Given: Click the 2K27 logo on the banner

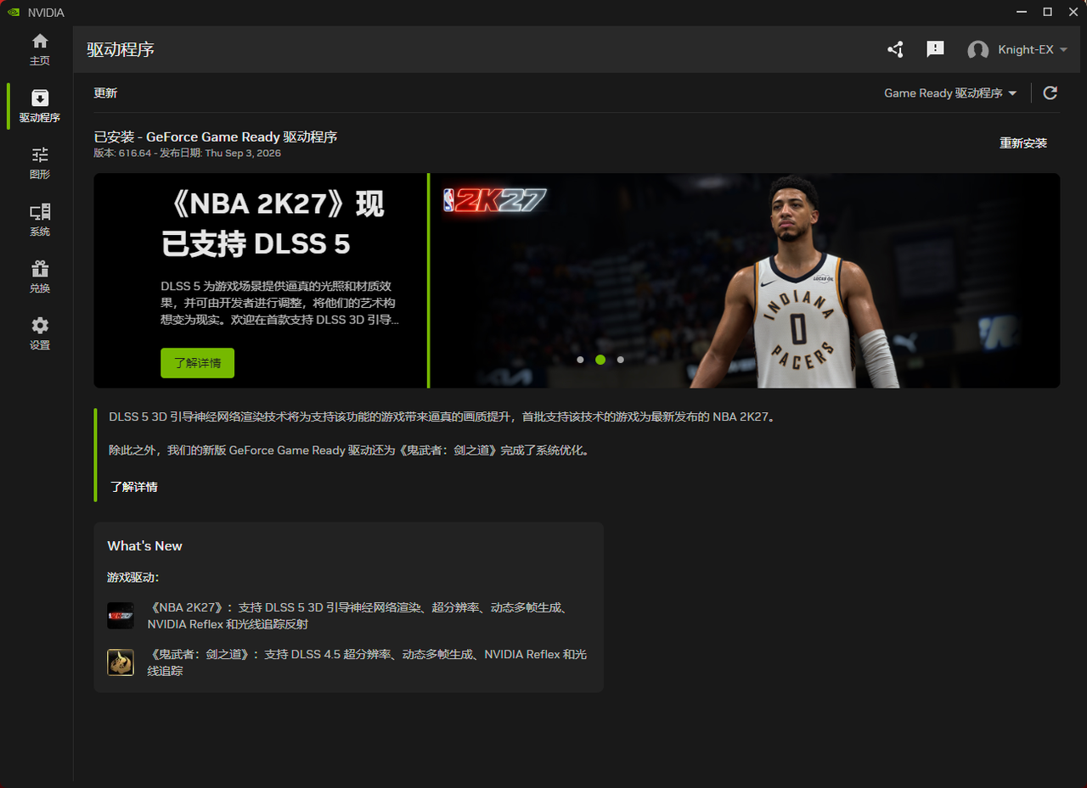Looking at the screenshot, I should [494, 200].
